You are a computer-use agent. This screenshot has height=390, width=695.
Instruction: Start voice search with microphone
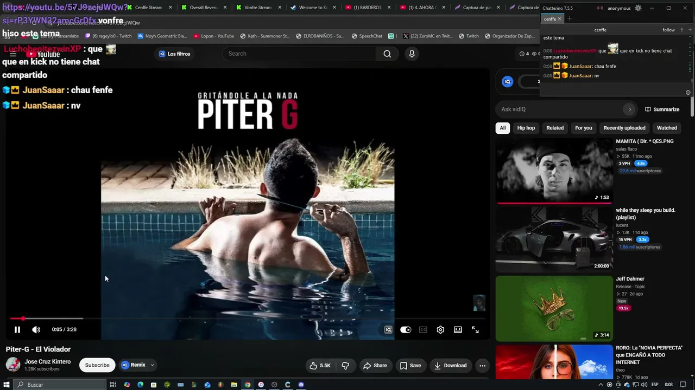point(412,54)
